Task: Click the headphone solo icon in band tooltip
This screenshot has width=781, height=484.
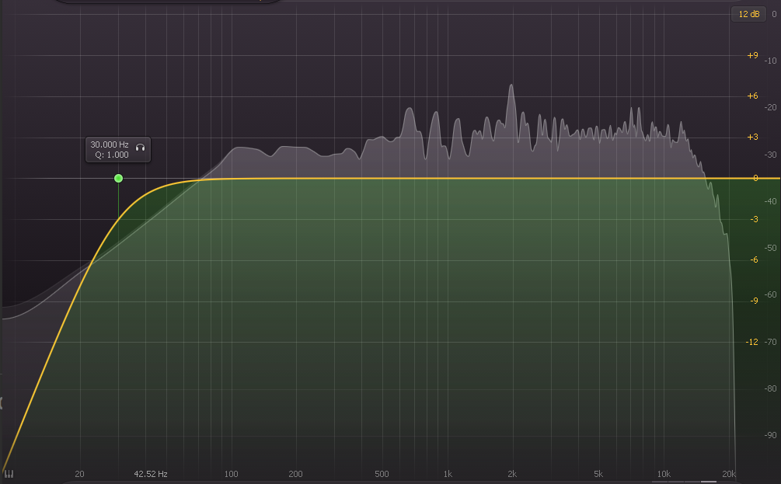Action: click(x=141, y=145)
